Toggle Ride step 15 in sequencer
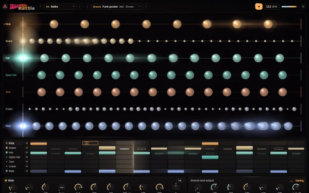This screenshot has height=193, width=309. (x=279, y=171)
